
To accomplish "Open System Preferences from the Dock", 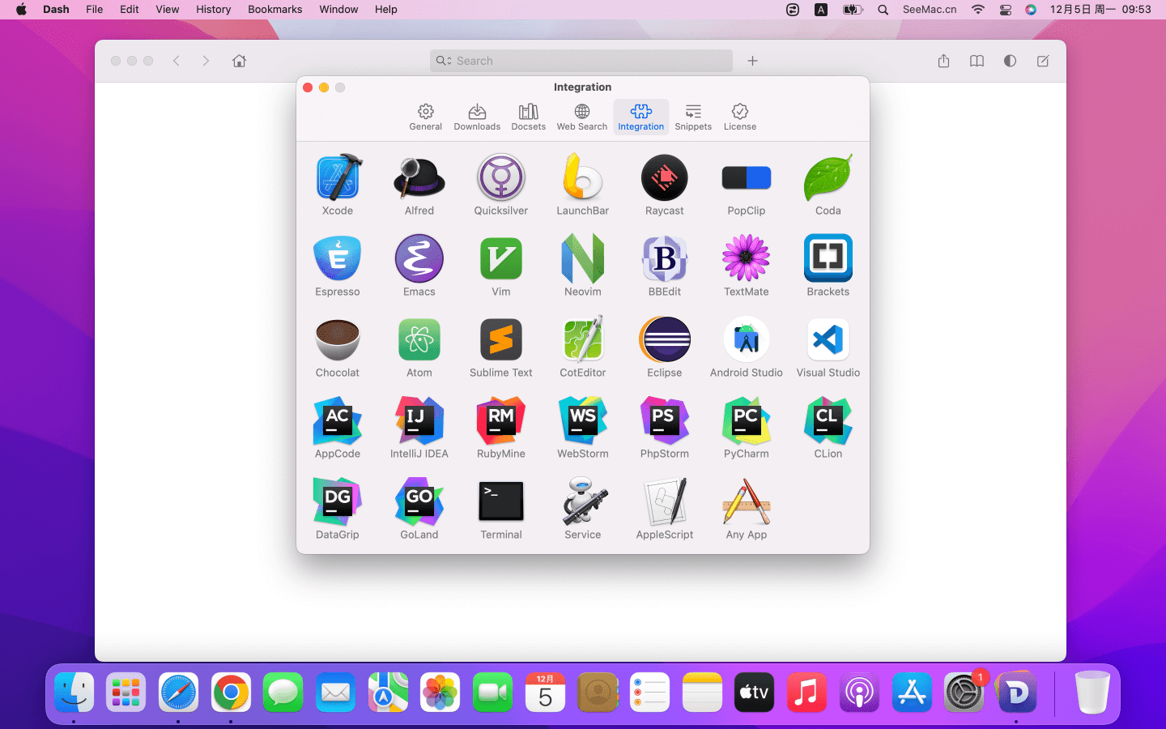I will point(964,693).
